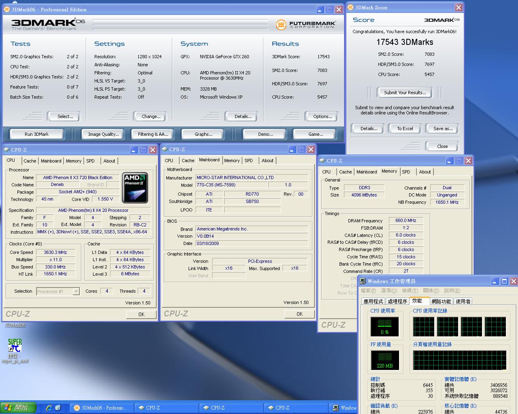The image size is (518, 414).
Task: Click the processor Name field value
Action: pos(78,177)
